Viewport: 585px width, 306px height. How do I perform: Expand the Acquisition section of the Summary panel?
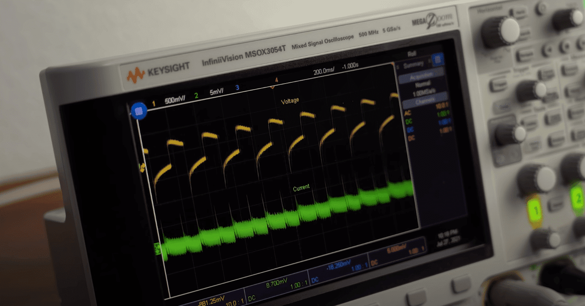point(421,75)
